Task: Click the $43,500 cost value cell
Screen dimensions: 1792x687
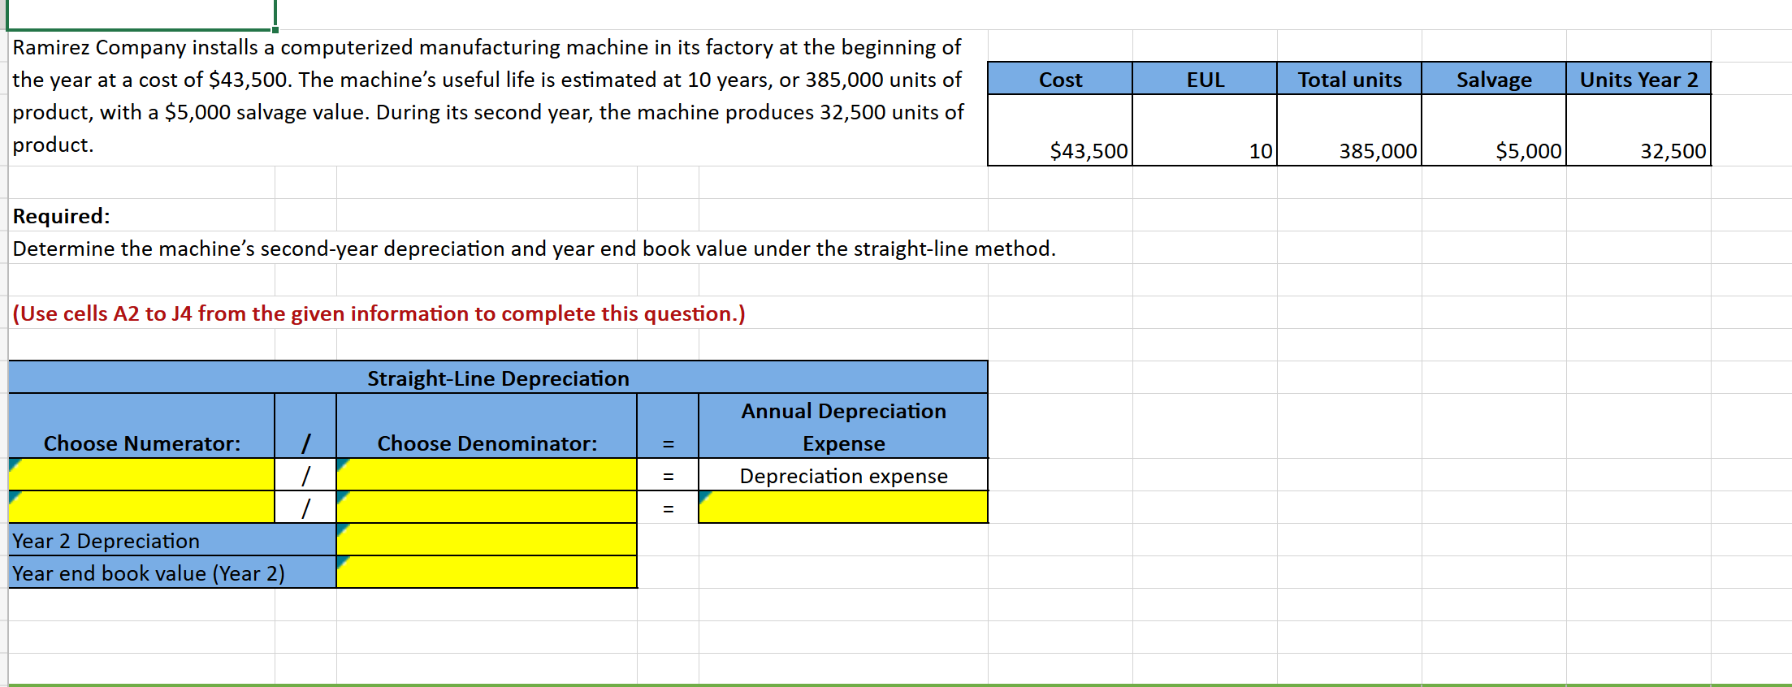Action: (1060, 130)
